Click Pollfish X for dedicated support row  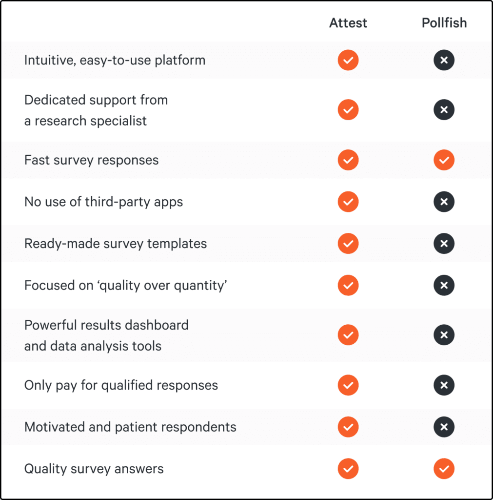tap(444, 110)
